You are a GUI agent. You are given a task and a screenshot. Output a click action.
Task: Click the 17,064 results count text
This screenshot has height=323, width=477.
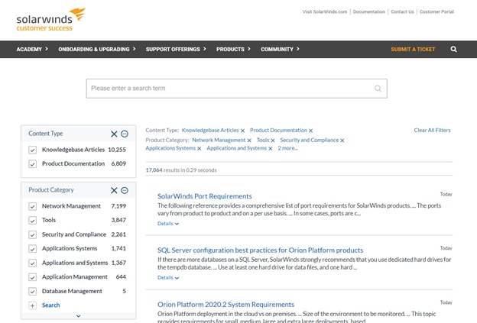click(x=181, y=170)
